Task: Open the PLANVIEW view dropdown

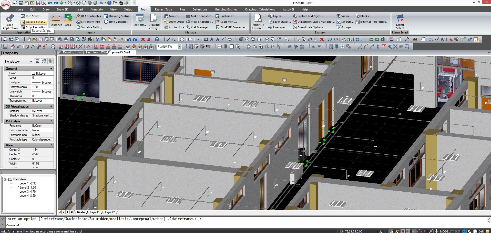Action: click(x=179, y=47)
